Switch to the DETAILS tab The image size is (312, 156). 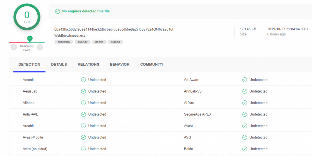(x=59, y=64)
